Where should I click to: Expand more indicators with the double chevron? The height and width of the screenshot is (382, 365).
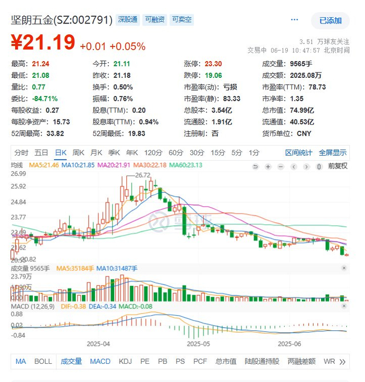coord(343,362)
